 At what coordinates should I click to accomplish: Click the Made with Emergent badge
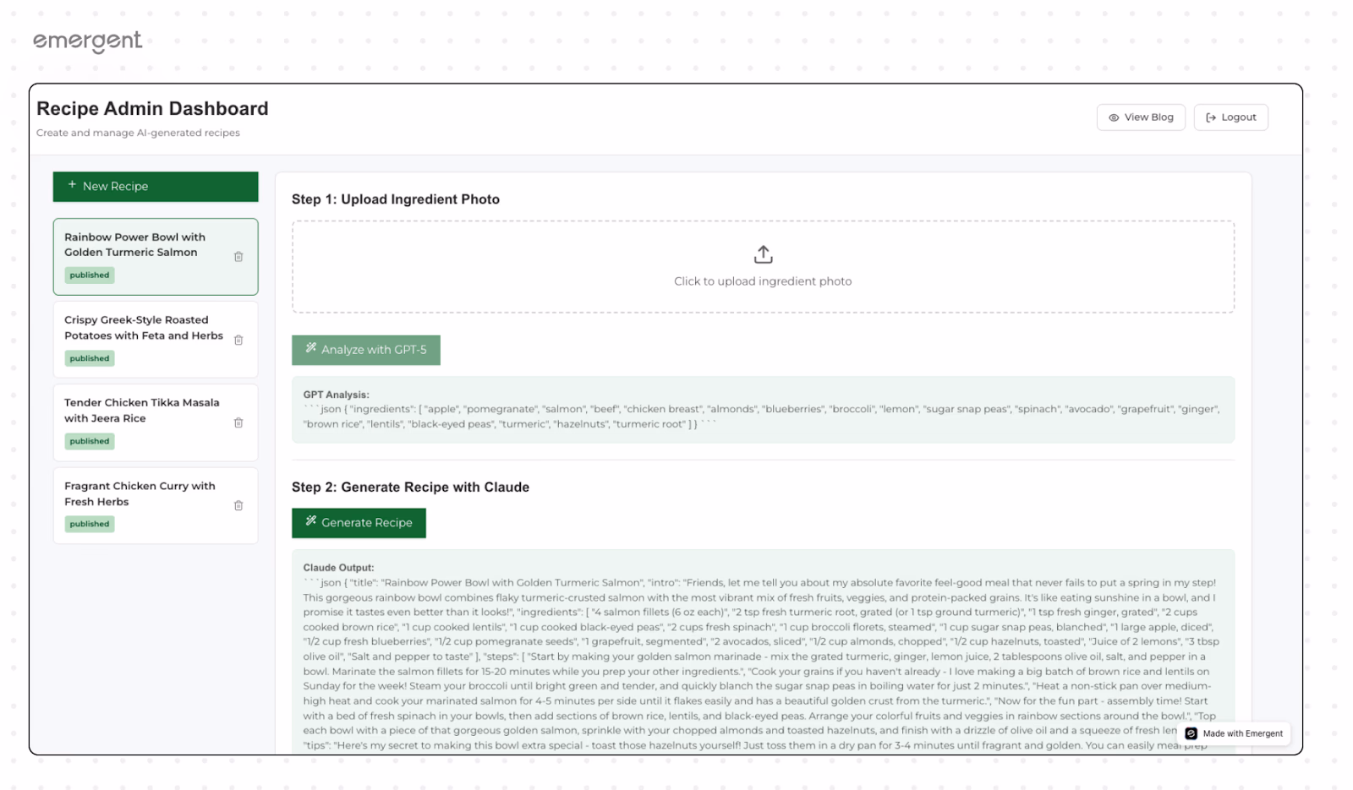(1234, 733)
